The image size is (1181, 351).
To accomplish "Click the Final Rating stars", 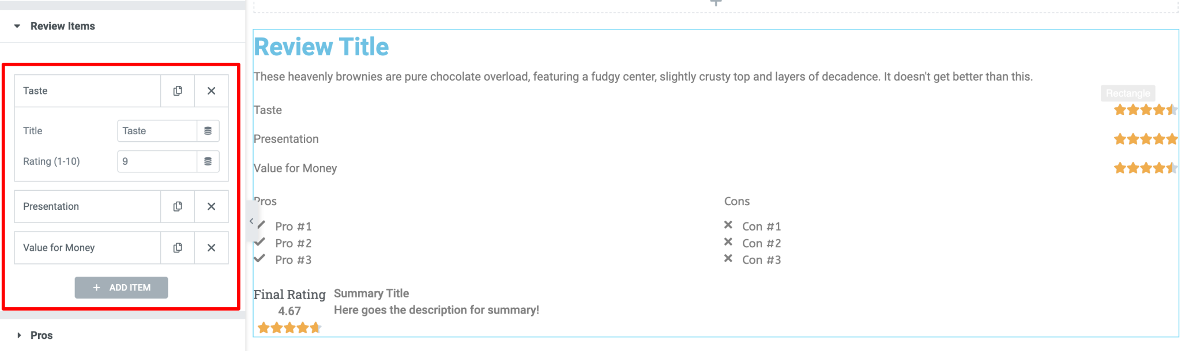I will coord(289,327).
